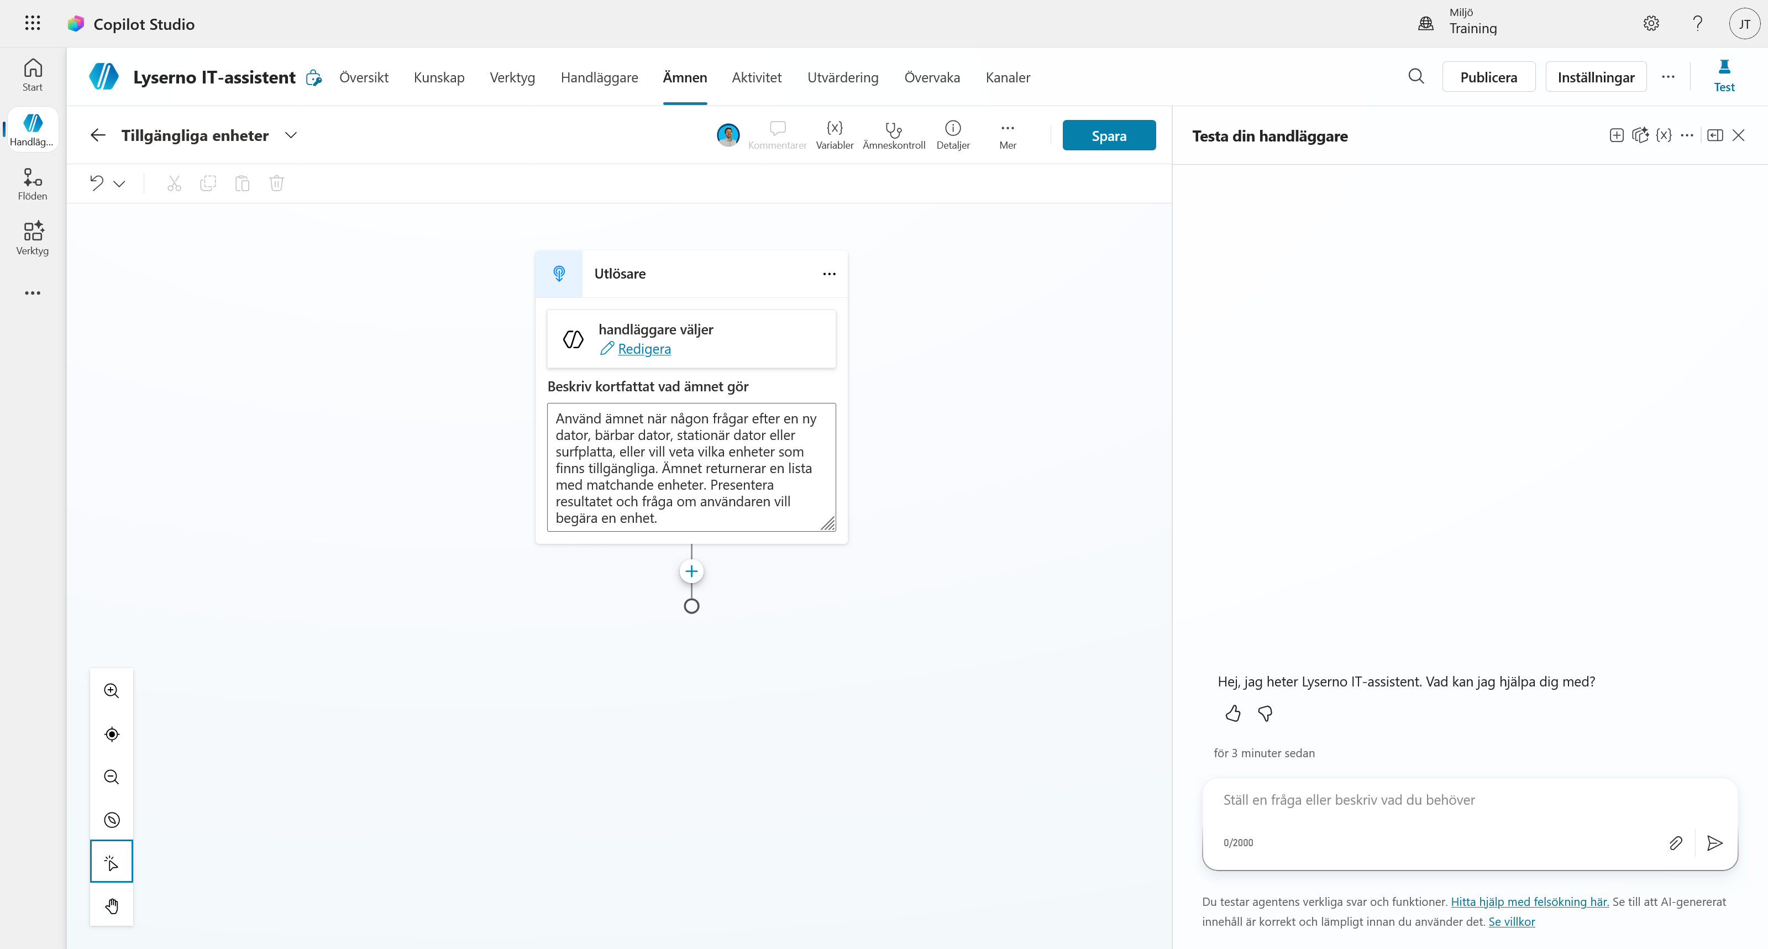The height and width of the screenshot is (949, 1768).
Task: Select the hand pan tool
Action: click(111, 906)
